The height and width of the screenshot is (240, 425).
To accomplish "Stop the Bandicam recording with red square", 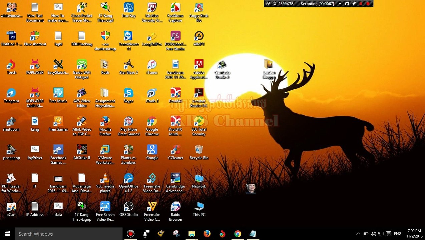I will click(368, 4).
